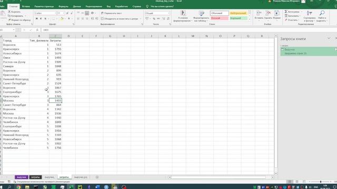Increase font size with the large A icon
Viewport: 337px width, 189px height.
pyautogui.click(x=67, y=13)
